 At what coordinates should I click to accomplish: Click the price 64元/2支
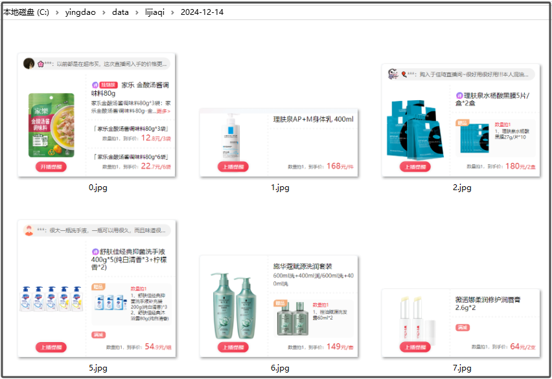click(523, 347)
